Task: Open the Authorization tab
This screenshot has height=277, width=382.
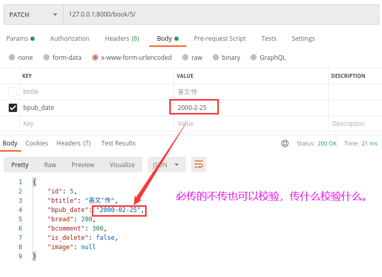Action: pyautogui.click(x=70, y=39)
